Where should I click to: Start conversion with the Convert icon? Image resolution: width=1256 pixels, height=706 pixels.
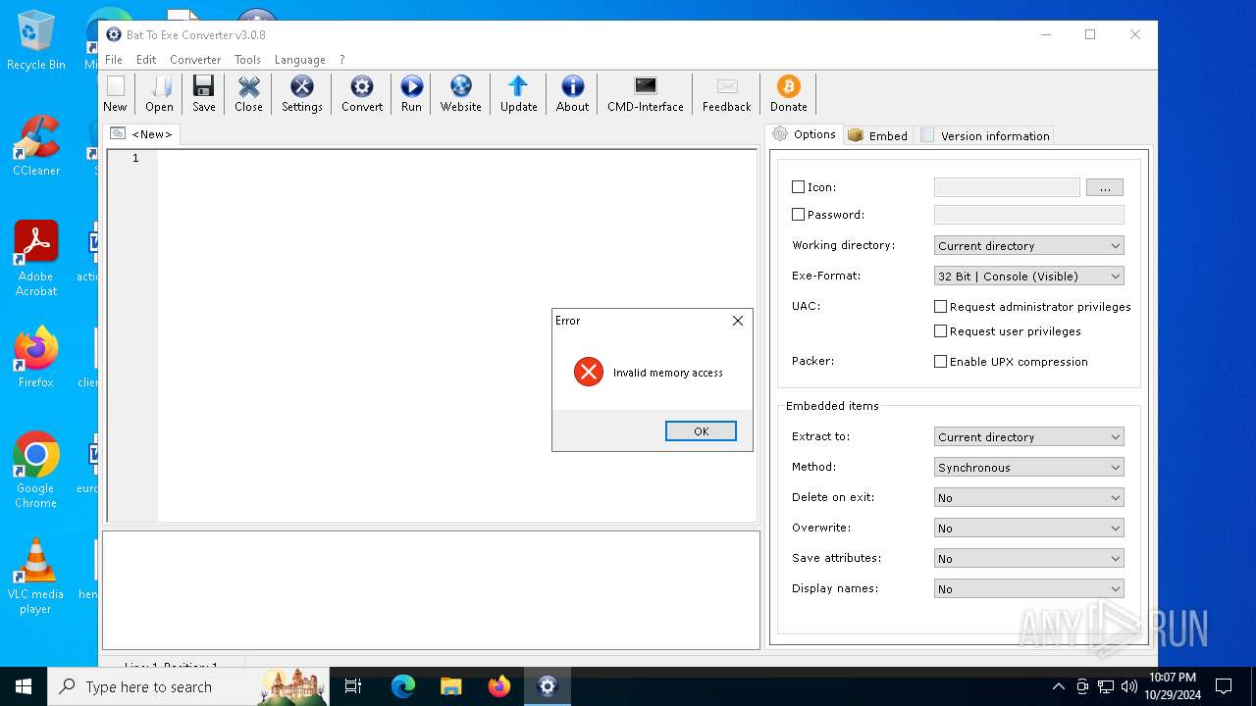click(362, 94)
